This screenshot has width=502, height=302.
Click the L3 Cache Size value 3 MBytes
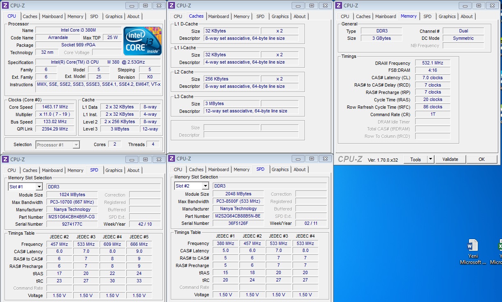[x=232, y=103]
